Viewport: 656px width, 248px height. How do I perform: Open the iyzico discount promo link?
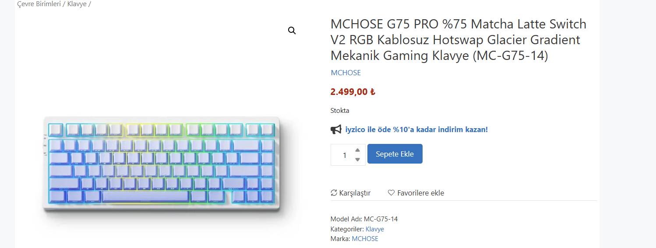[416, 129]
